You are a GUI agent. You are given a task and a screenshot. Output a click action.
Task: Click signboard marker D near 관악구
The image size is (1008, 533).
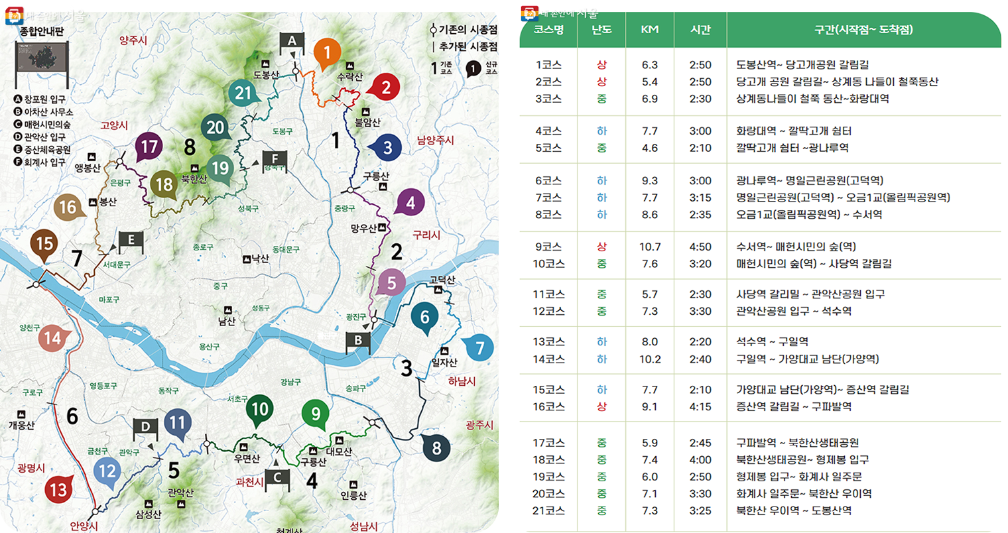point(146,428)
